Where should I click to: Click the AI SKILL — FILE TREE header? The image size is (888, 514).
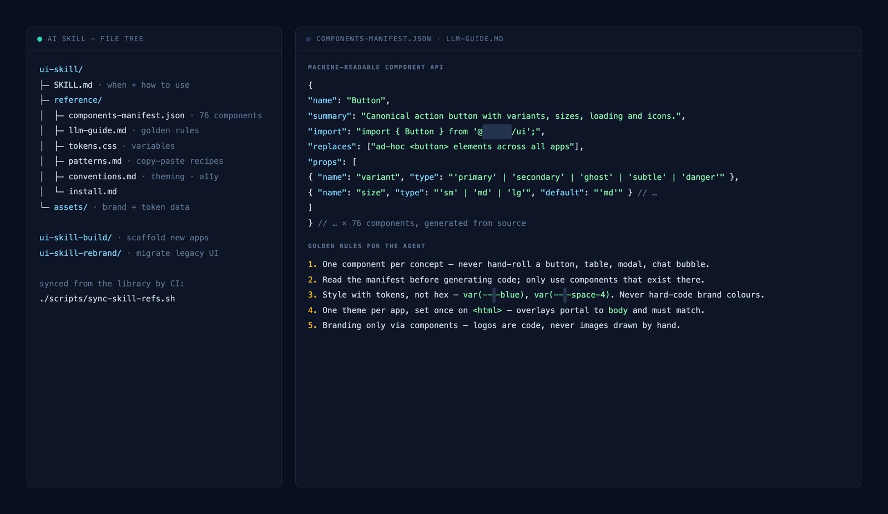tap(95, 39)
